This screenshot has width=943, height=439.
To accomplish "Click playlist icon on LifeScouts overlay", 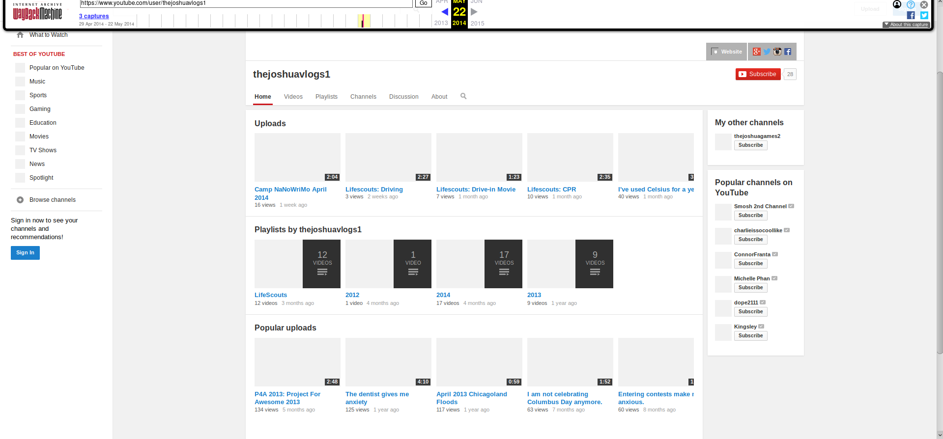I will (322, 272).
